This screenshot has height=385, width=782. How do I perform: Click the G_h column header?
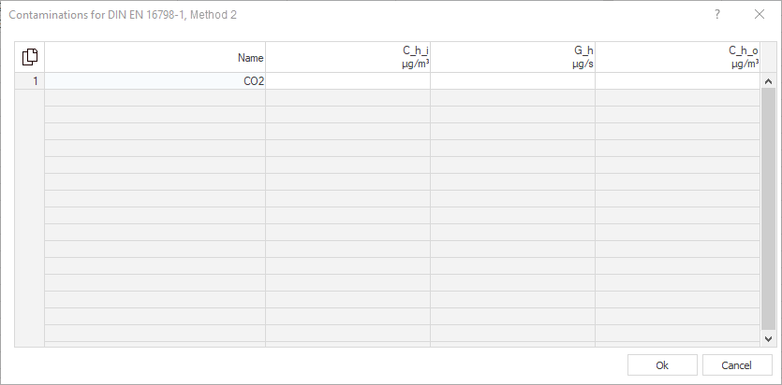(x=512, y=57)
